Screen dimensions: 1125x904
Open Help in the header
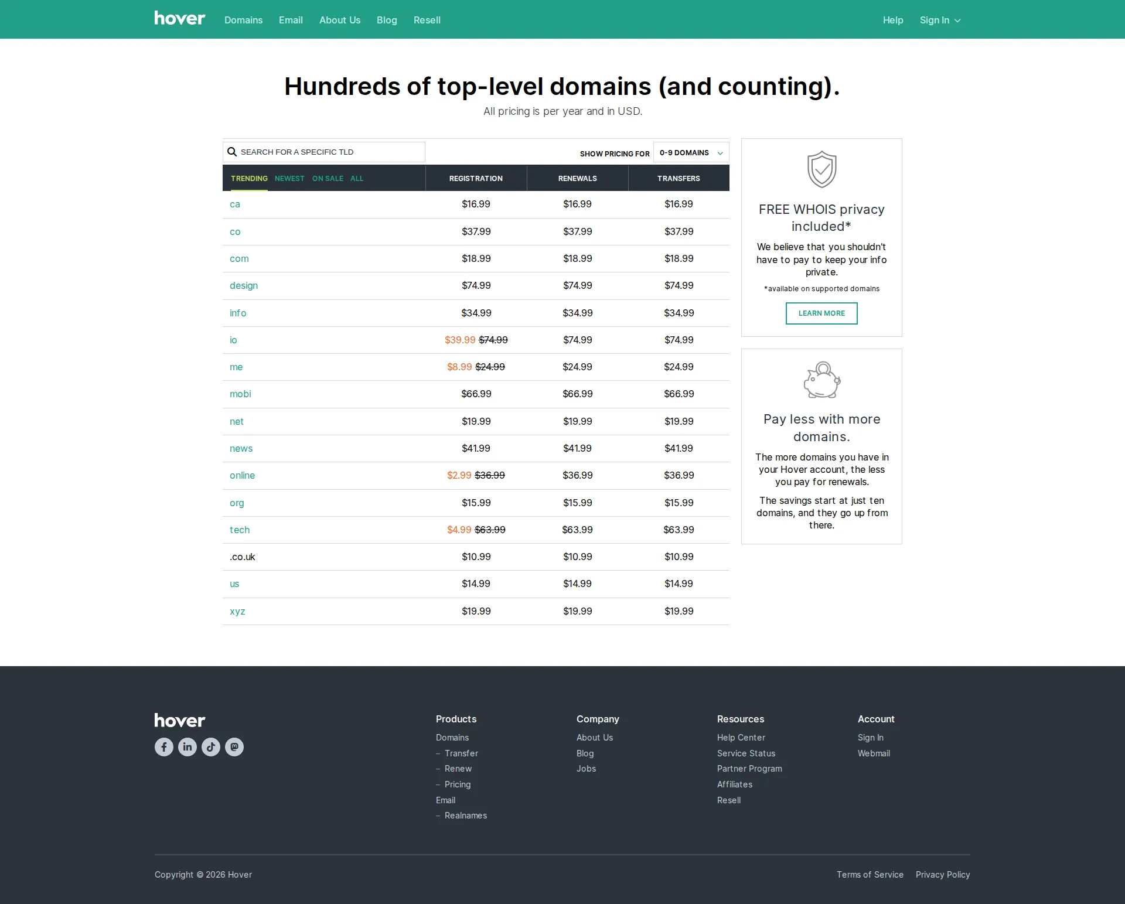pos(893,20)
